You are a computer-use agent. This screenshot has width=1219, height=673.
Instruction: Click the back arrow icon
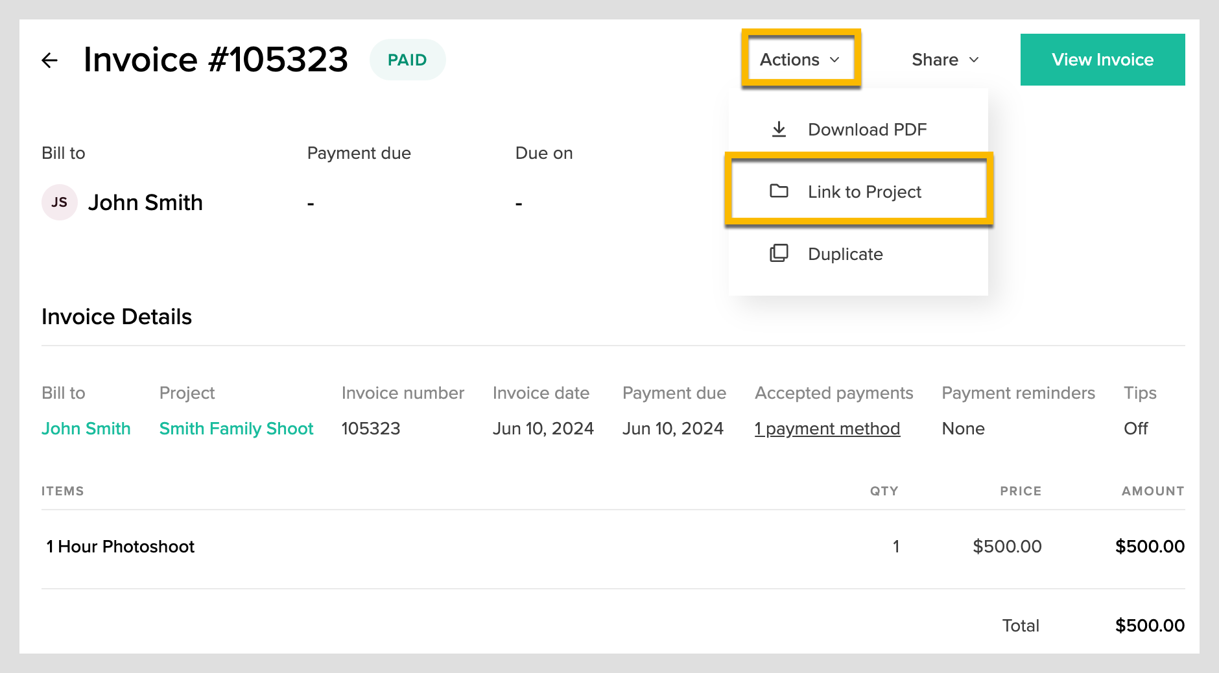(50, 60)
